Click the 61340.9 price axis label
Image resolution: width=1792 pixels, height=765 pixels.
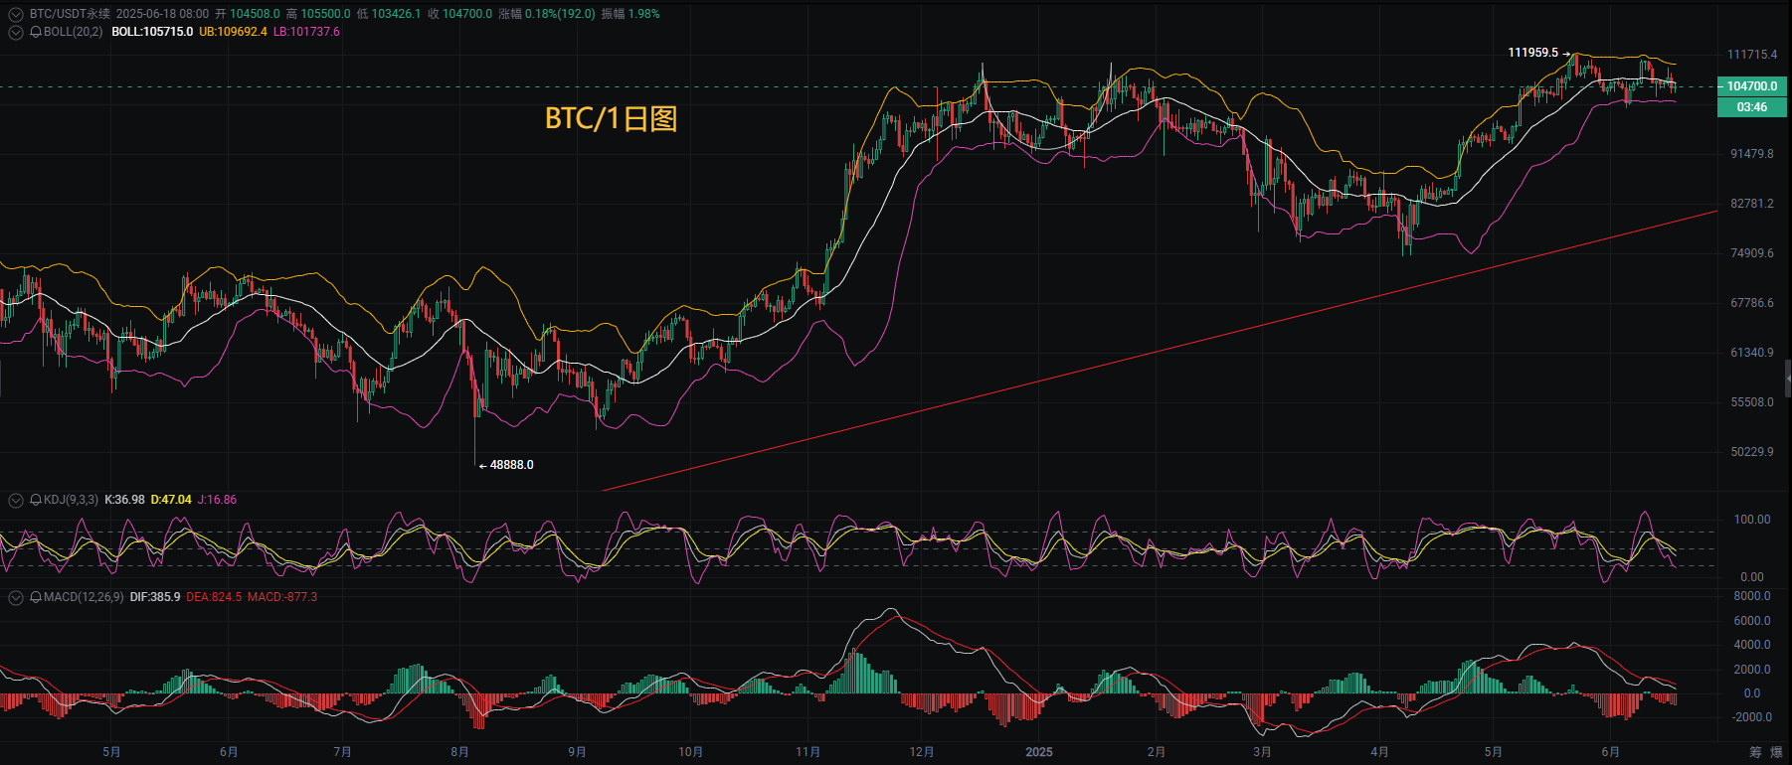[x=1752, y=353]
